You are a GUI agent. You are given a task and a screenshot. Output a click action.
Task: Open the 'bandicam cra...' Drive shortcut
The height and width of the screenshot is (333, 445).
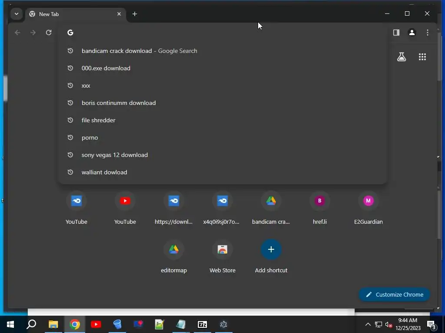coord(271,208)
